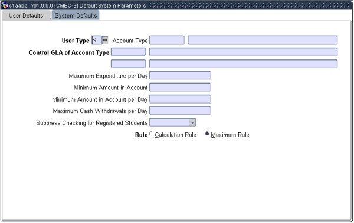
Task: Select the Maximum Rule radio button
Action: pos(207,134)
